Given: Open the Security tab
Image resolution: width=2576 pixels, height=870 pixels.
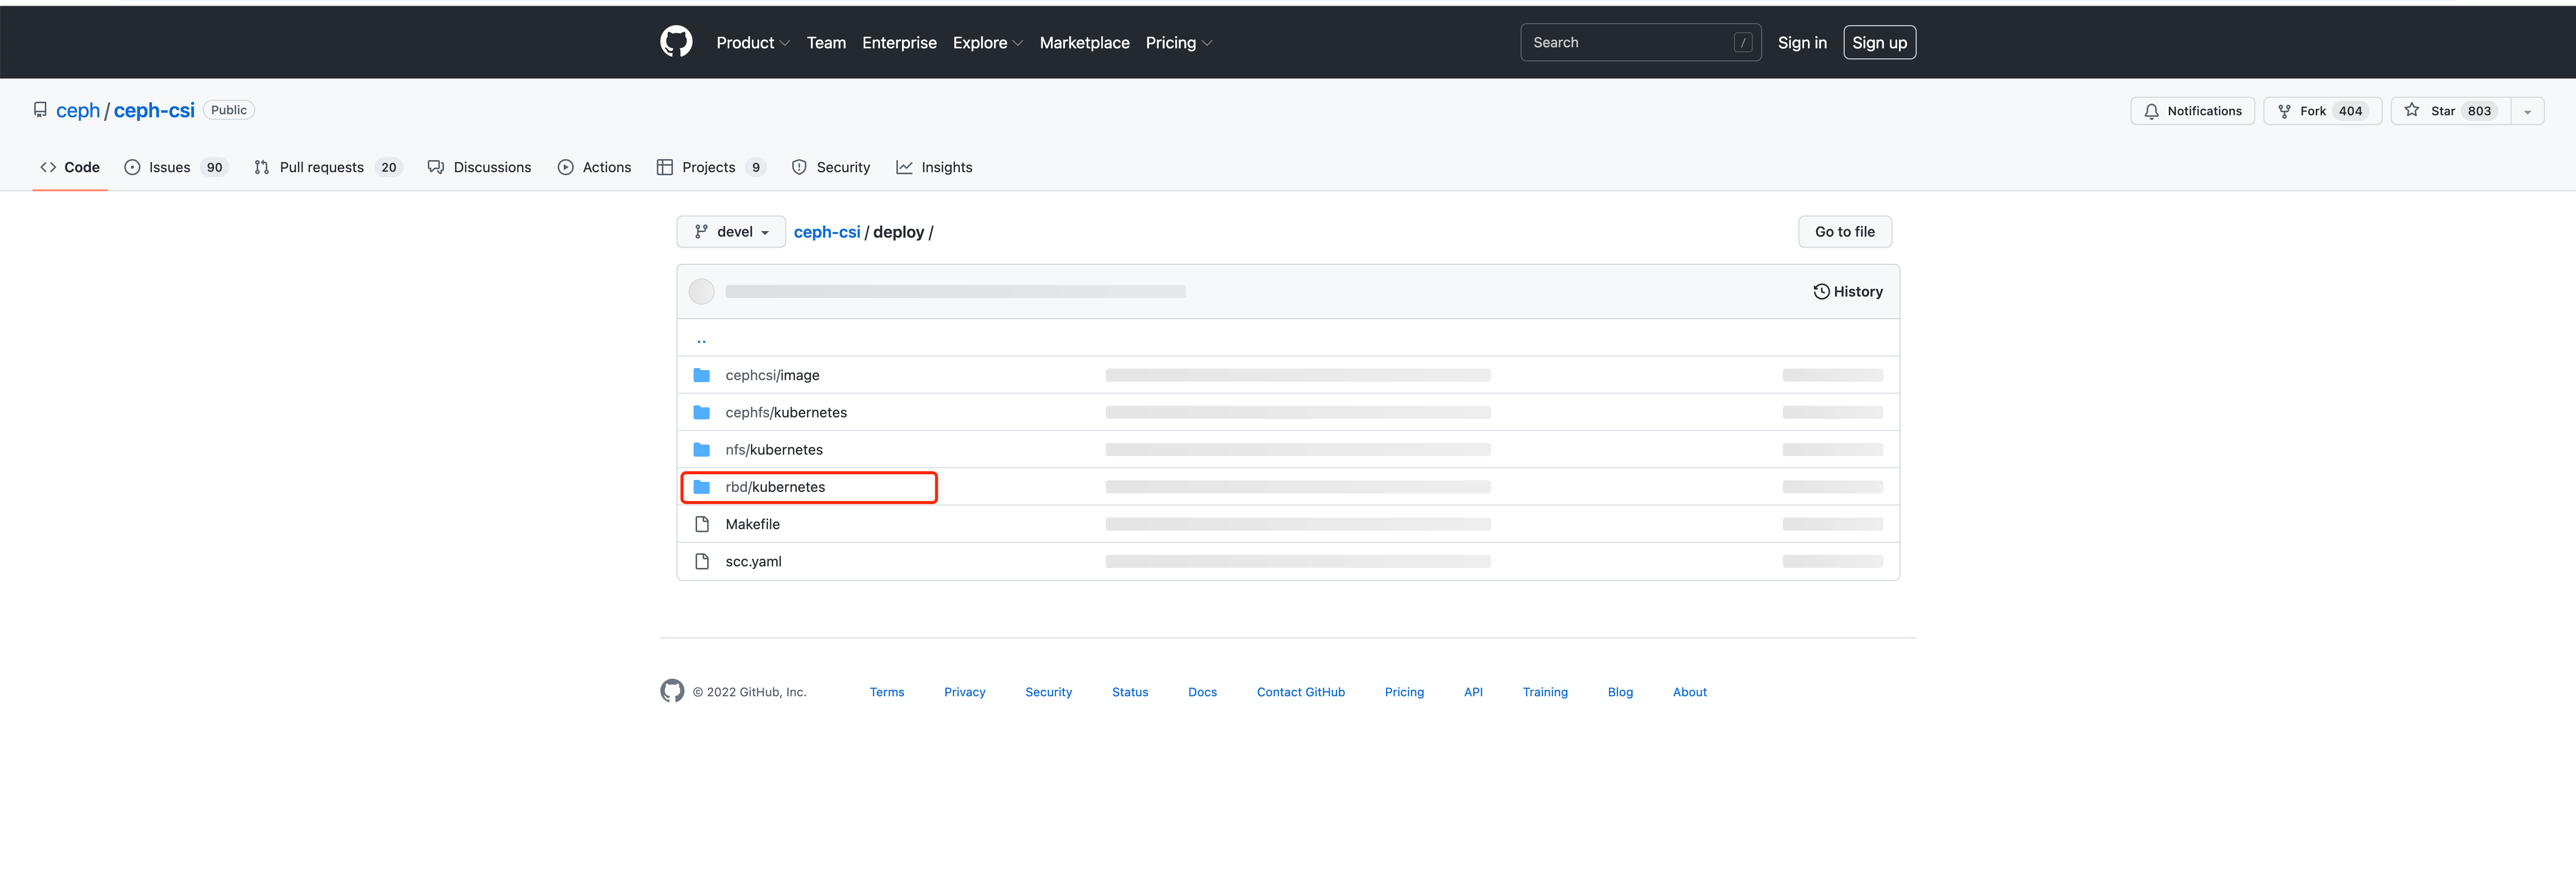Looking at the screenshot, I should coord(831,167).
